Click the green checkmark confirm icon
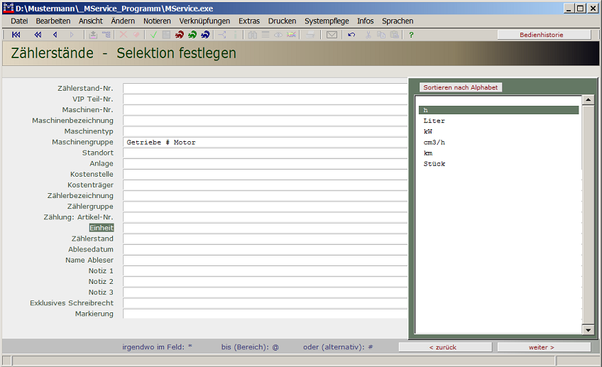Viewport: 602px width, 367px height. (153, 35)
